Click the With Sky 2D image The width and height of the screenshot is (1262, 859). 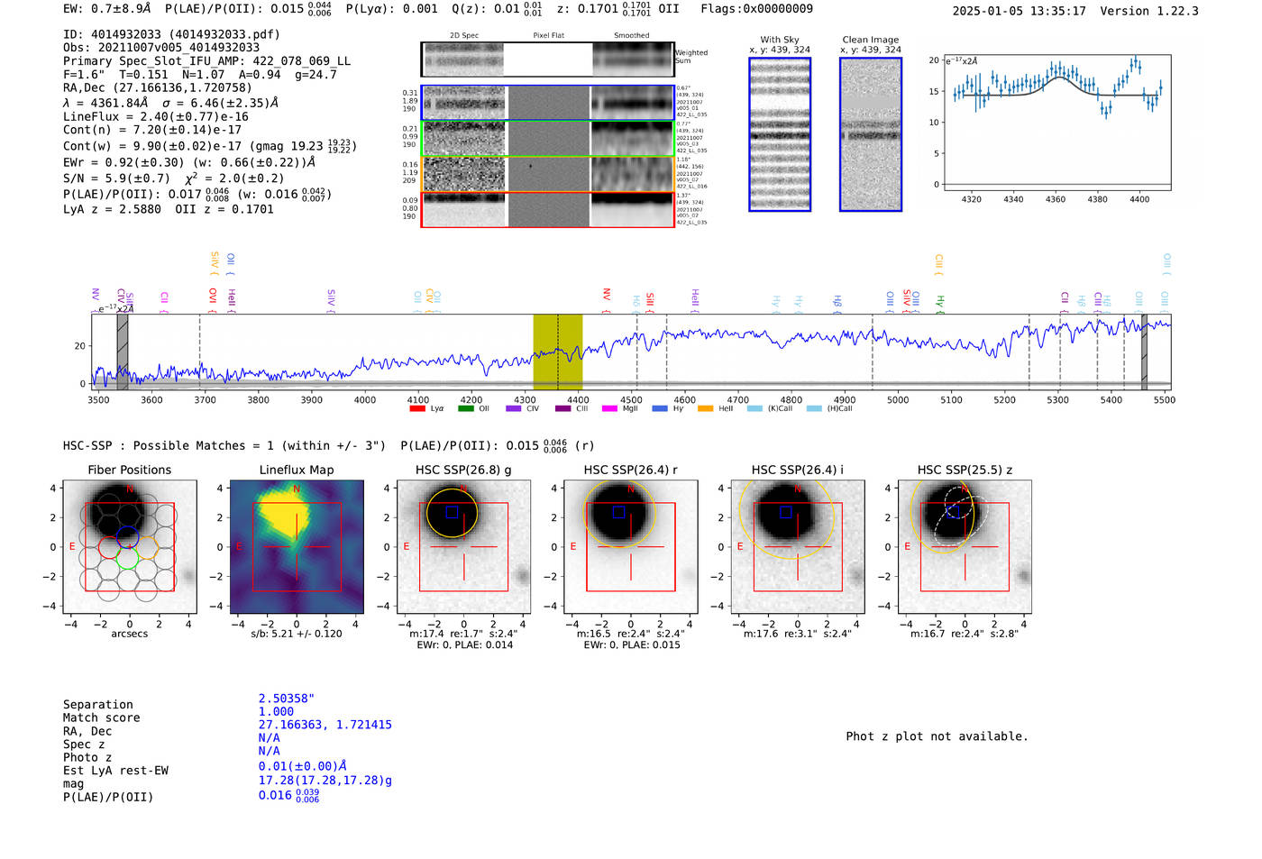coord(780,134)
